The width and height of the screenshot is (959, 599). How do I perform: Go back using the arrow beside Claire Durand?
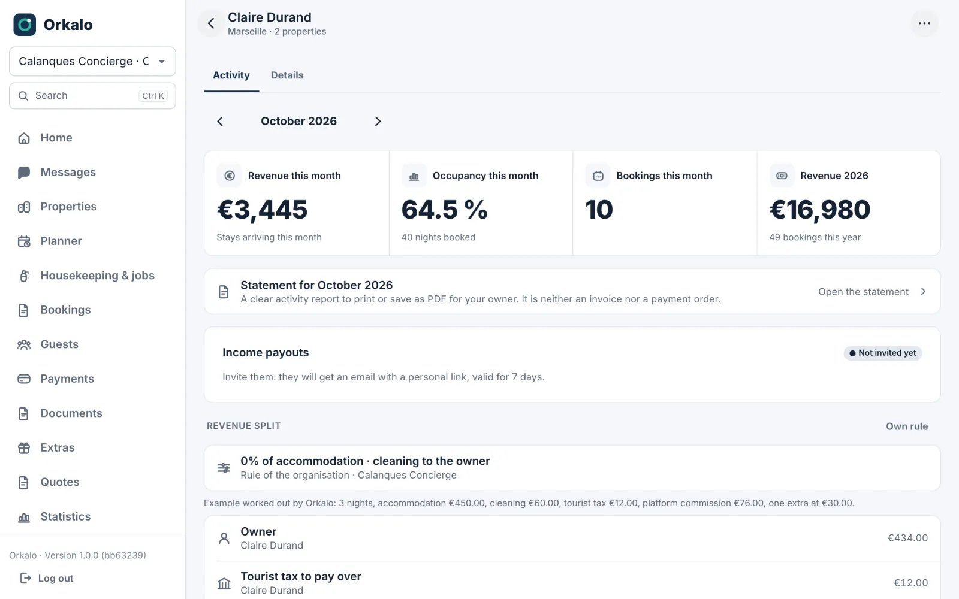[211, 23]
